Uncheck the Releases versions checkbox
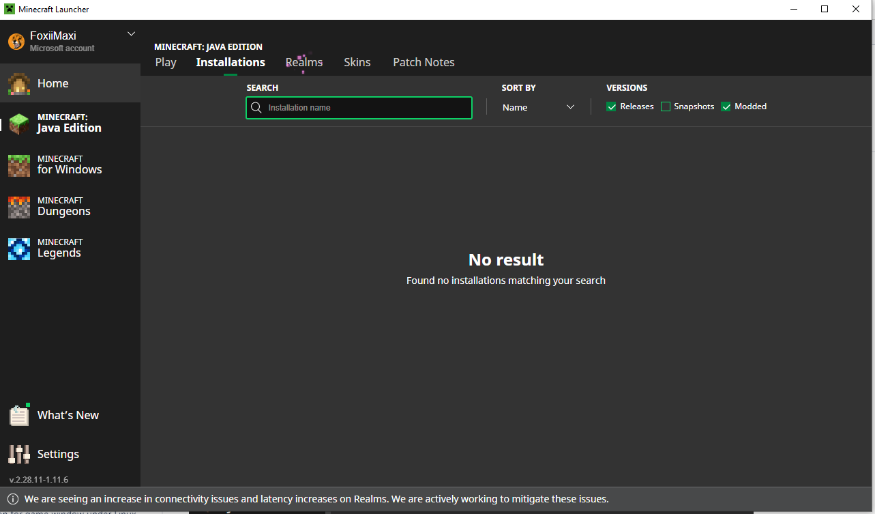The width and height of the screenshot is (875, 514). pyautogui.click(x=612, y=106)
